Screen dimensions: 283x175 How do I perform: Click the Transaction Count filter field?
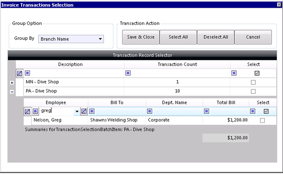tap(180, 73)
